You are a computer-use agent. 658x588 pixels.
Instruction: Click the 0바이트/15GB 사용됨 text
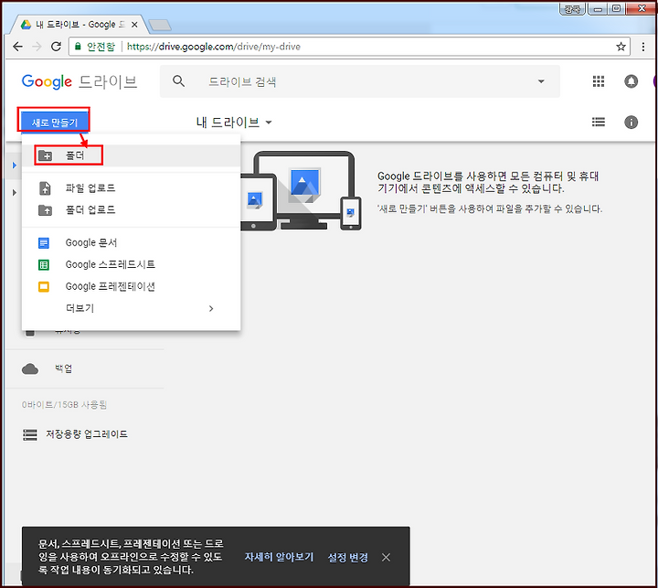tap(64, 405)
